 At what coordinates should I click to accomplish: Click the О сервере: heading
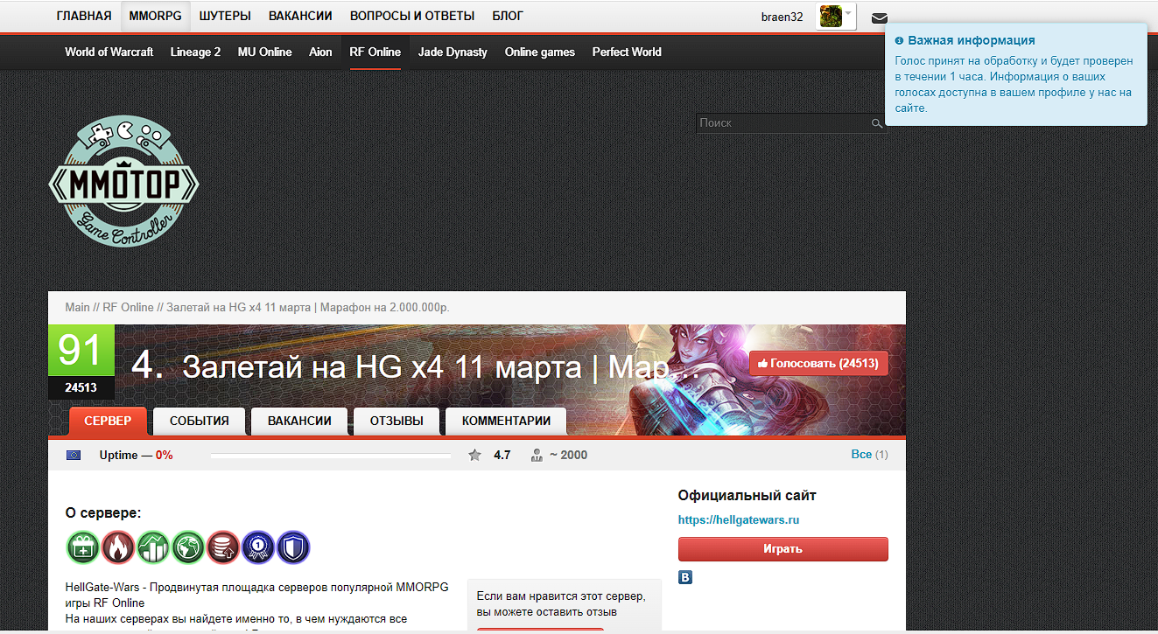tap(103, 513)
